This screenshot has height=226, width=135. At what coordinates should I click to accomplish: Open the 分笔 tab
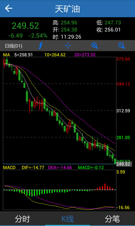click(112, 219)
